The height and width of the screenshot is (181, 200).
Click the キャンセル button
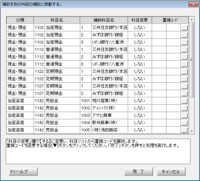click(171, 172)
